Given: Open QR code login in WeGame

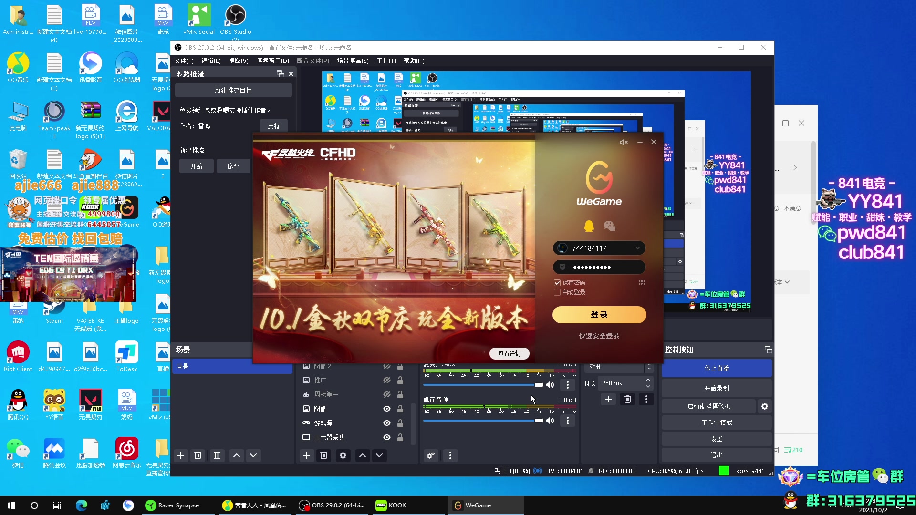Looking at the screenshot, I should point(642,283).
